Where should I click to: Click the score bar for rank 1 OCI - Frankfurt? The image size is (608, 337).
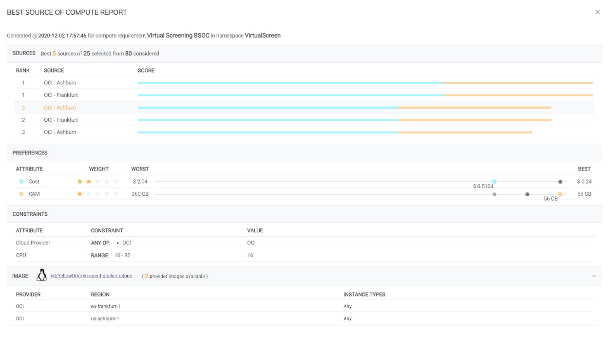tap(365, 95)
